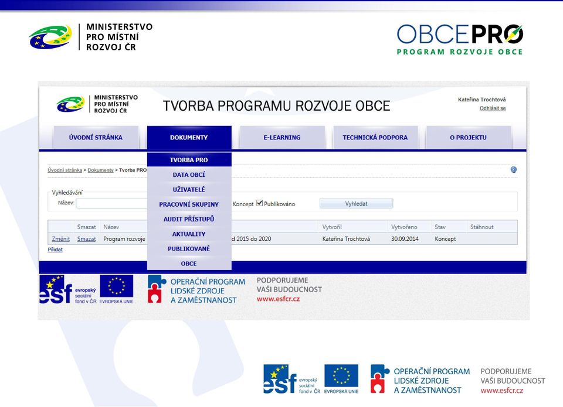Viewport: 563px width, 407px height.
Task: Open the Úvodní stránka tab
Action: [x=96, y=138]
